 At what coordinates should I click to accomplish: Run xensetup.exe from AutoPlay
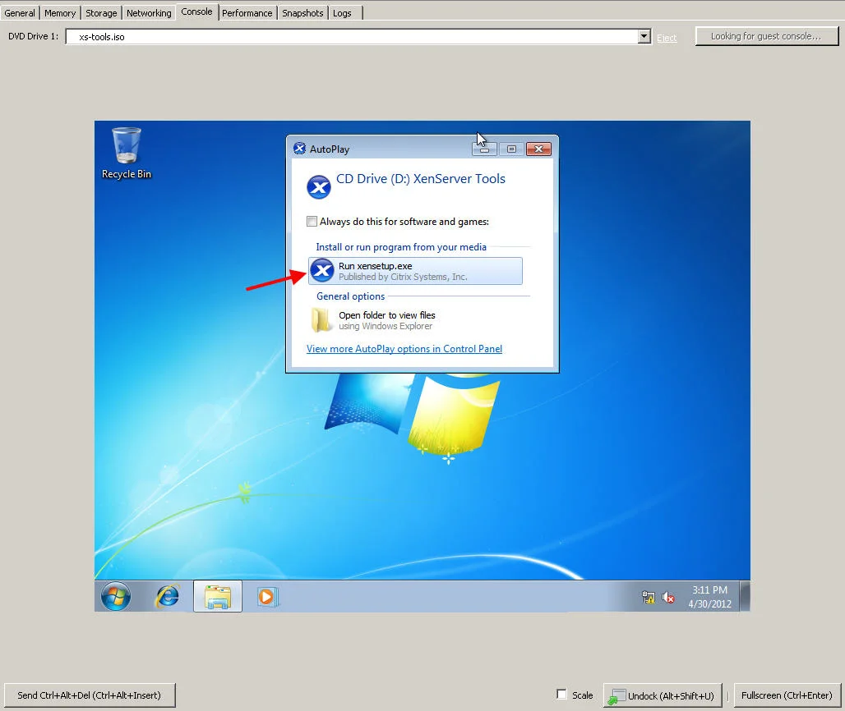click(415, 271)
